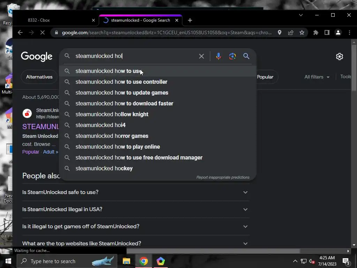The image size is (357, 268).
Task: Close the 8332 - Cbox tab
Action: (x=93, y=20)
